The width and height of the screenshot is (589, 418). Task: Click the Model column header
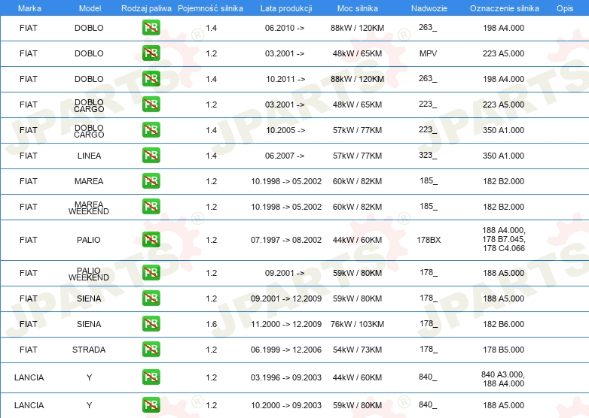(90, 8)
